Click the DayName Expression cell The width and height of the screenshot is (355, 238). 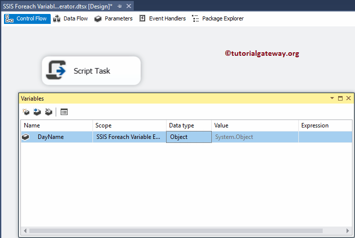click(x=325, y=137)
